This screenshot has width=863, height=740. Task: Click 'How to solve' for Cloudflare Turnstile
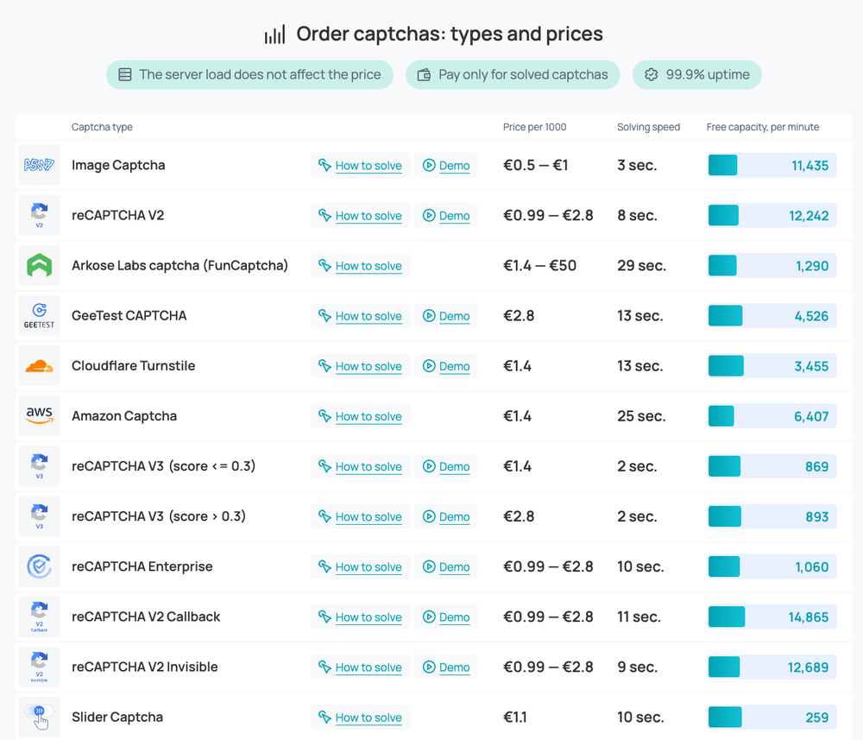360,366
